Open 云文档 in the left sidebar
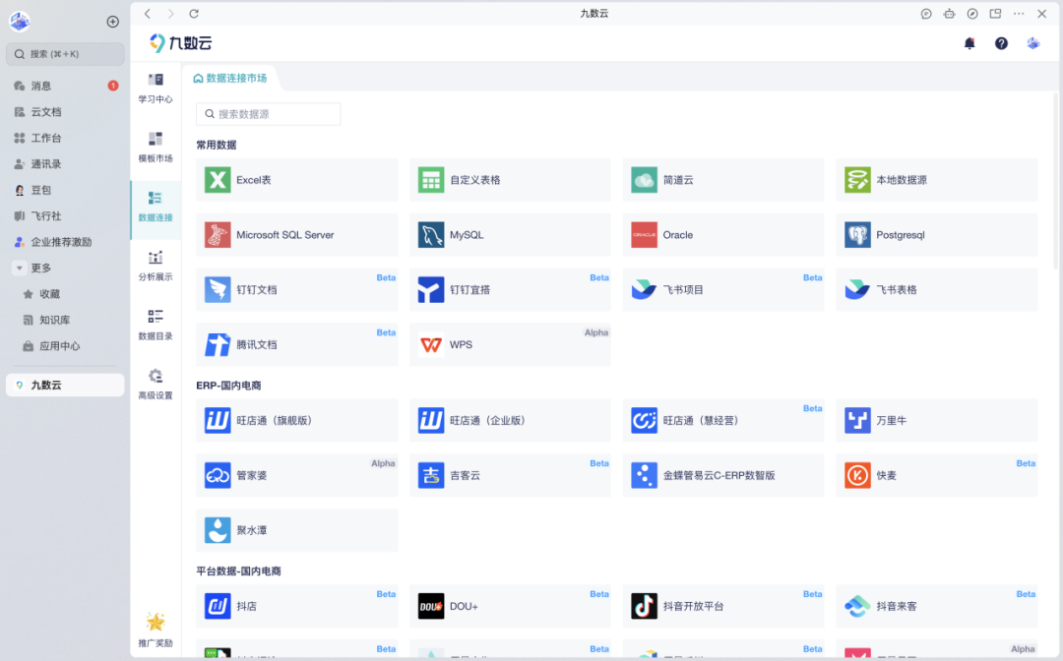The image size is (1063, 661). (x=65, y=112)
